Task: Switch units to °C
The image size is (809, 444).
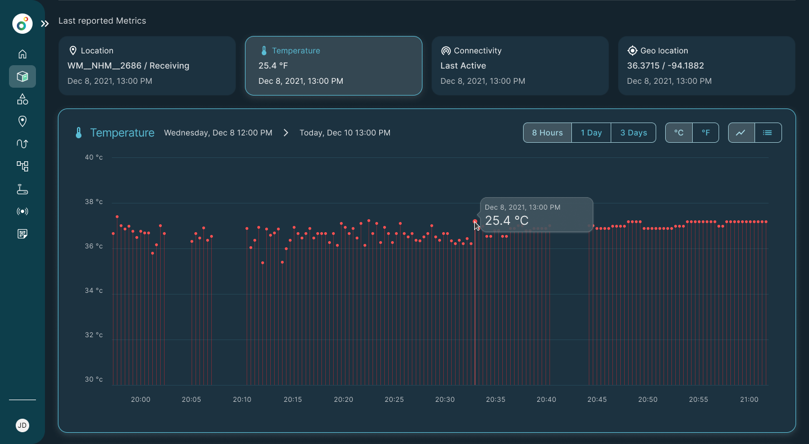Action: (x=679, y=133)
